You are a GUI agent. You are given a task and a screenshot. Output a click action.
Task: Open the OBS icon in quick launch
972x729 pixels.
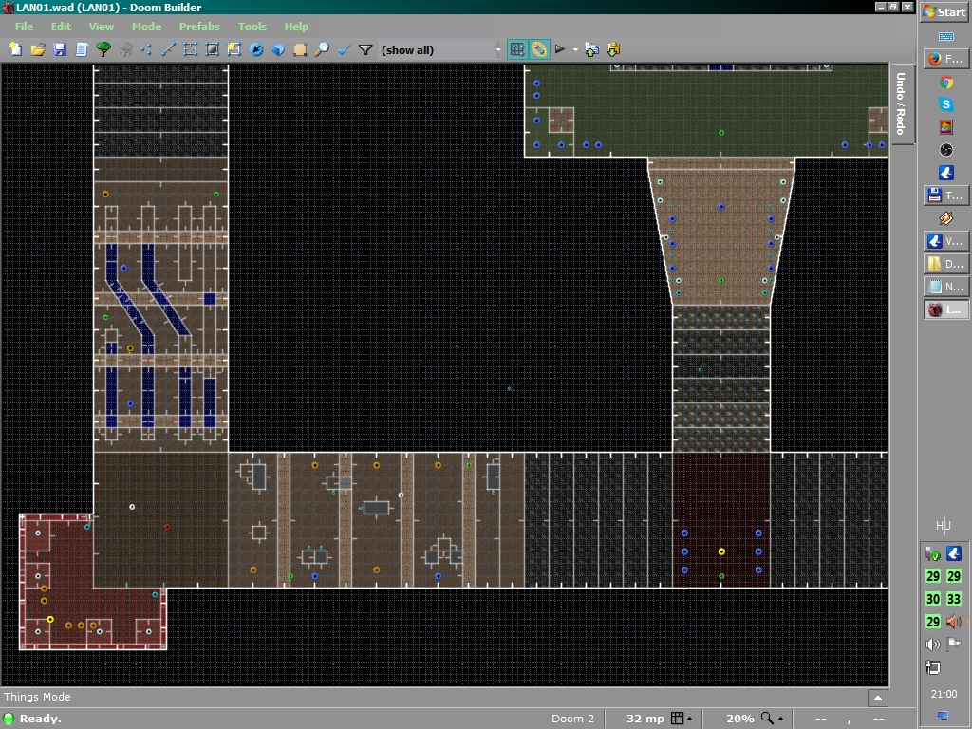click(x=946, y=149)
